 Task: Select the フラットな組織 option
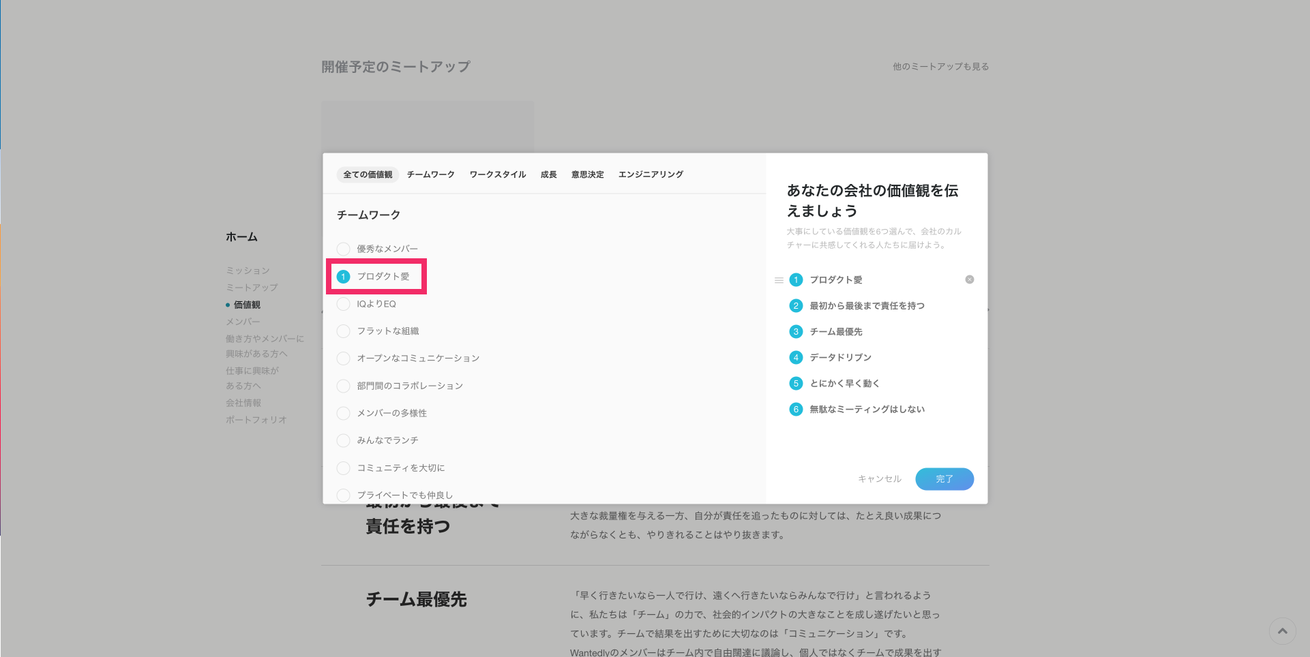378,331
